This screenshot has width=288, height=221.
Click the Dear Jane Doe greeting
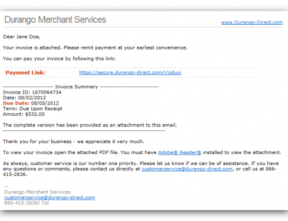click(x=22, y=37)
